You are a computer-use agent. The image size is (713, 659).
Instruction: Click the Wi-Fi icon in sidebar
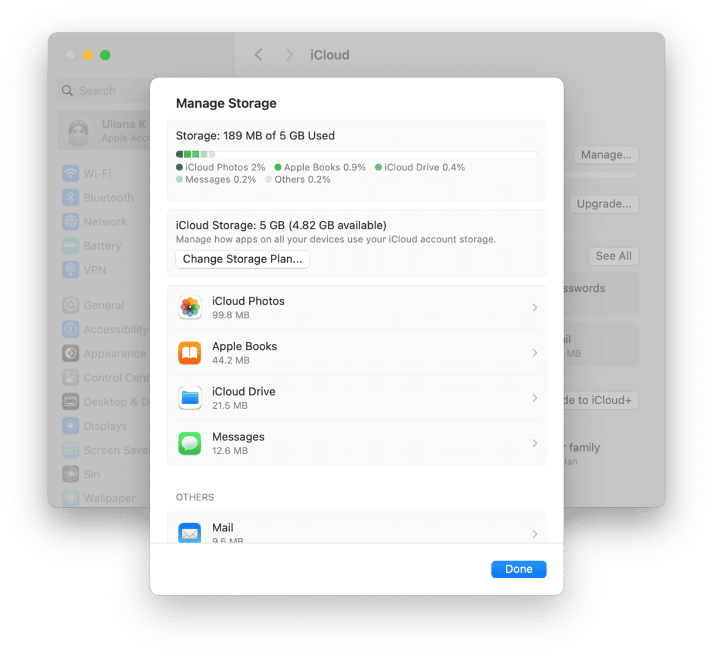point(71,173)
